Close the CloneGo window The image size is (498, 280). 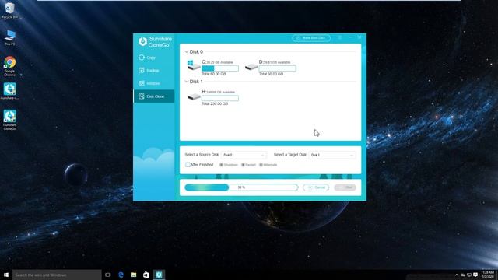[359, 37]
